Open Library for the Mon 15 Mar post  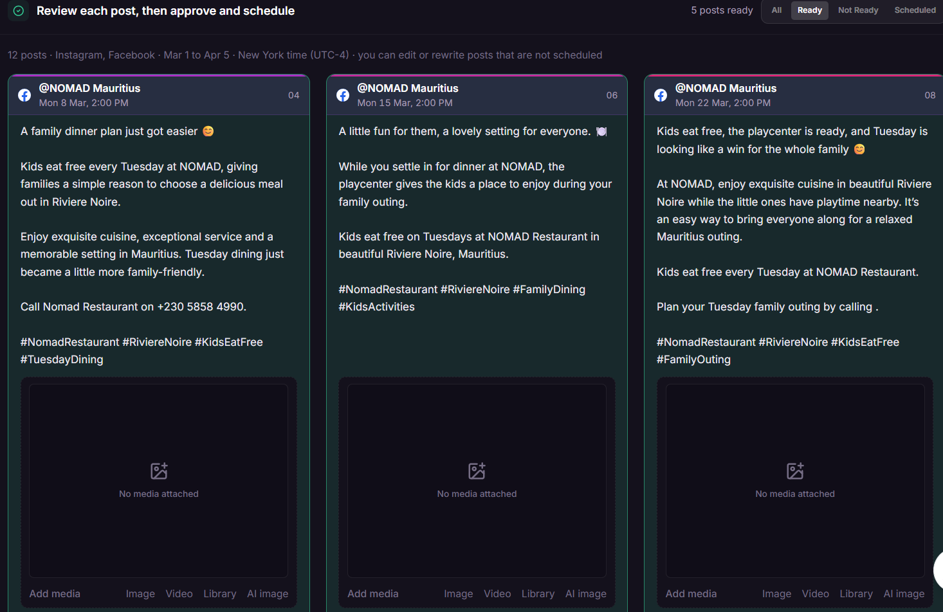click(538, 594)
